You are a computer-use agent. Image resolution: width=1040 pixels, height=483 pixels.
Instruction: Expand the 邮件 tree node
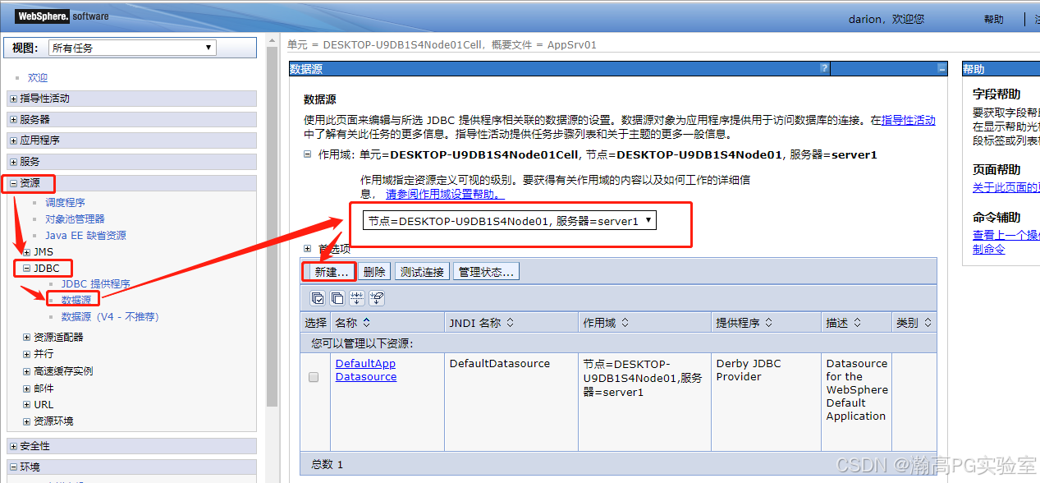pos(27,389)
